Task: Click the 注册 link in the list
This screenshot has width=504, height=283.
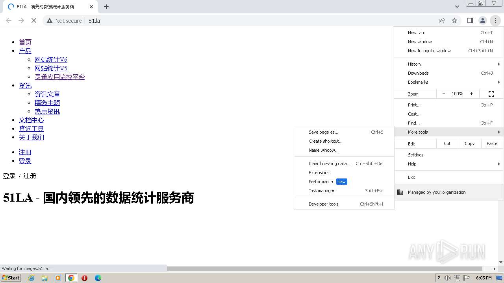Action: click(25, 152)
